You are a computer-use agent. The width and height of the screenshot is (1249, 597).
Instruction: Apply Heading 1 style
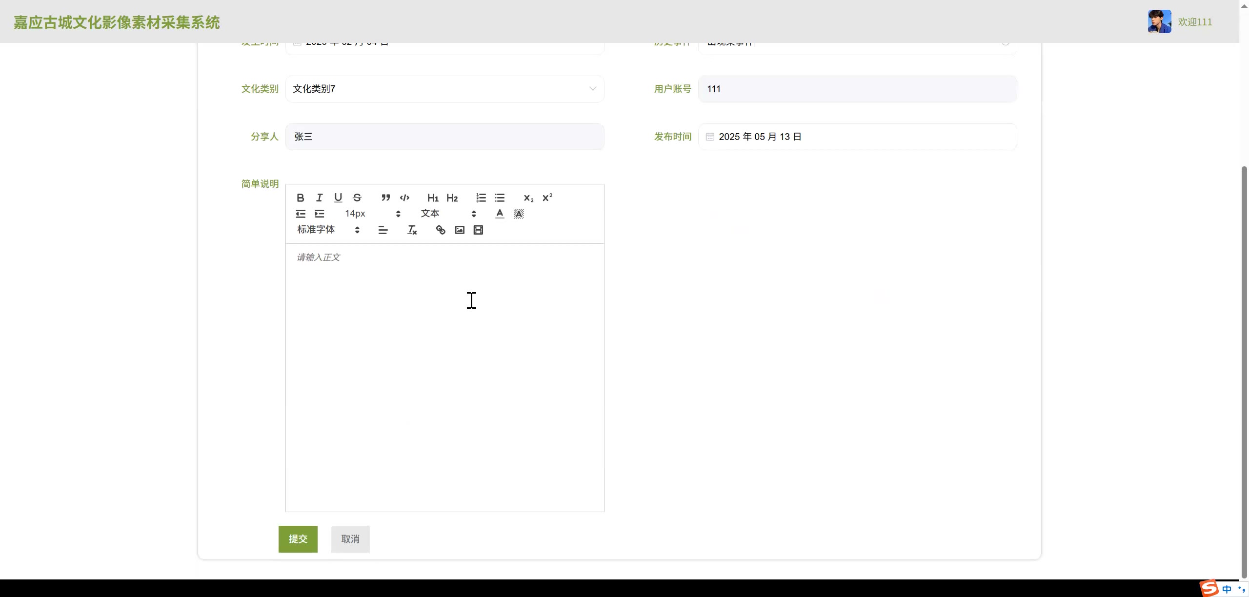433,198
